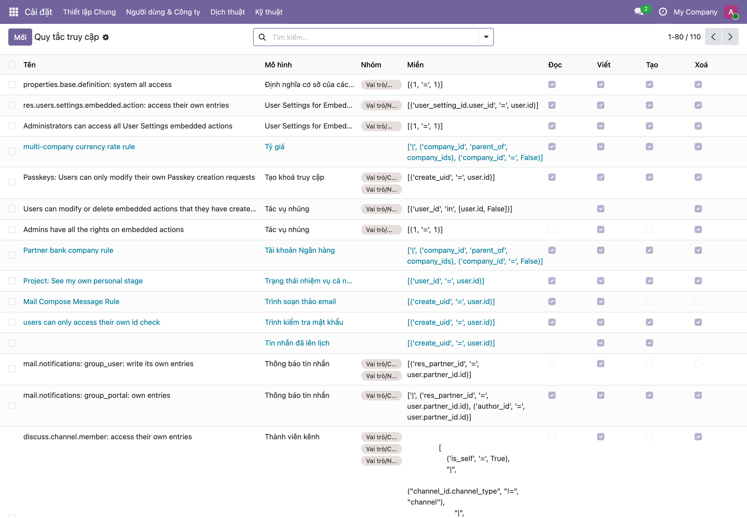Select row properties.base.definition: system all access

(12, 84)
